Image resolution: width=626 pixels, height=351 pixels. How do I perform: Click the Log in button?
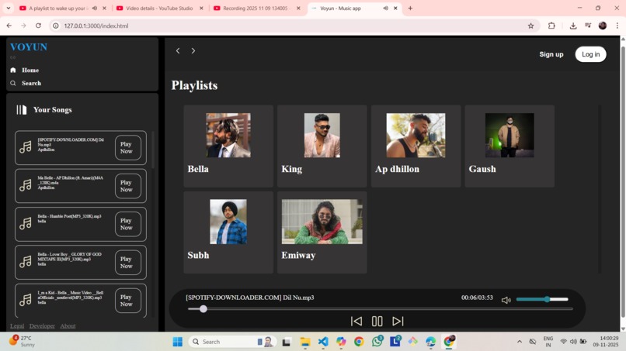(590, 54)
